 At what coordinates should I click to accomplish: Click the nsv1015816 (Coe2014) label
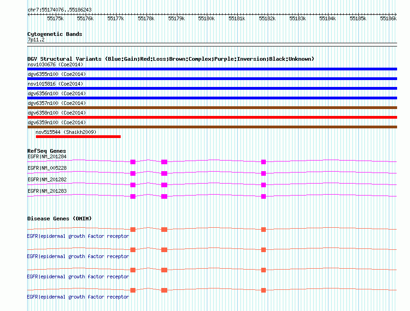(55, 84)
